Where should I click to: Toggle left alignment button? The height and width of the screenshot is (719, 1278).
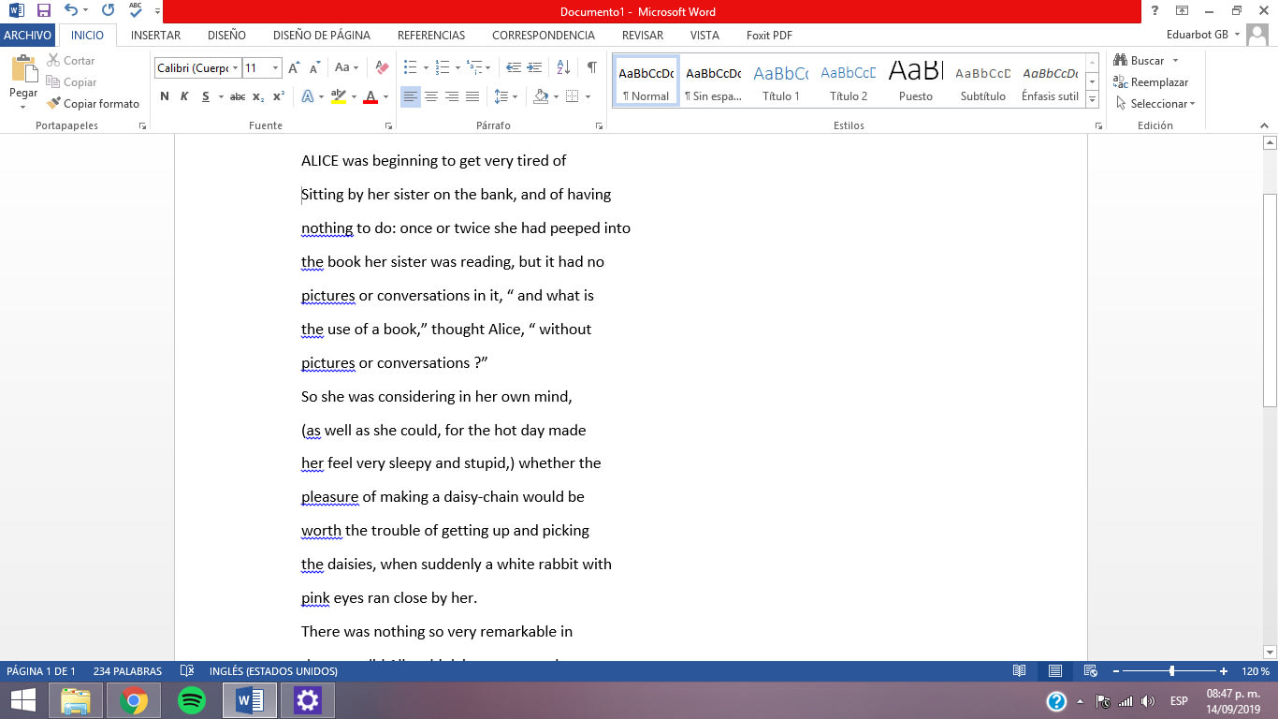click(411, 96)
